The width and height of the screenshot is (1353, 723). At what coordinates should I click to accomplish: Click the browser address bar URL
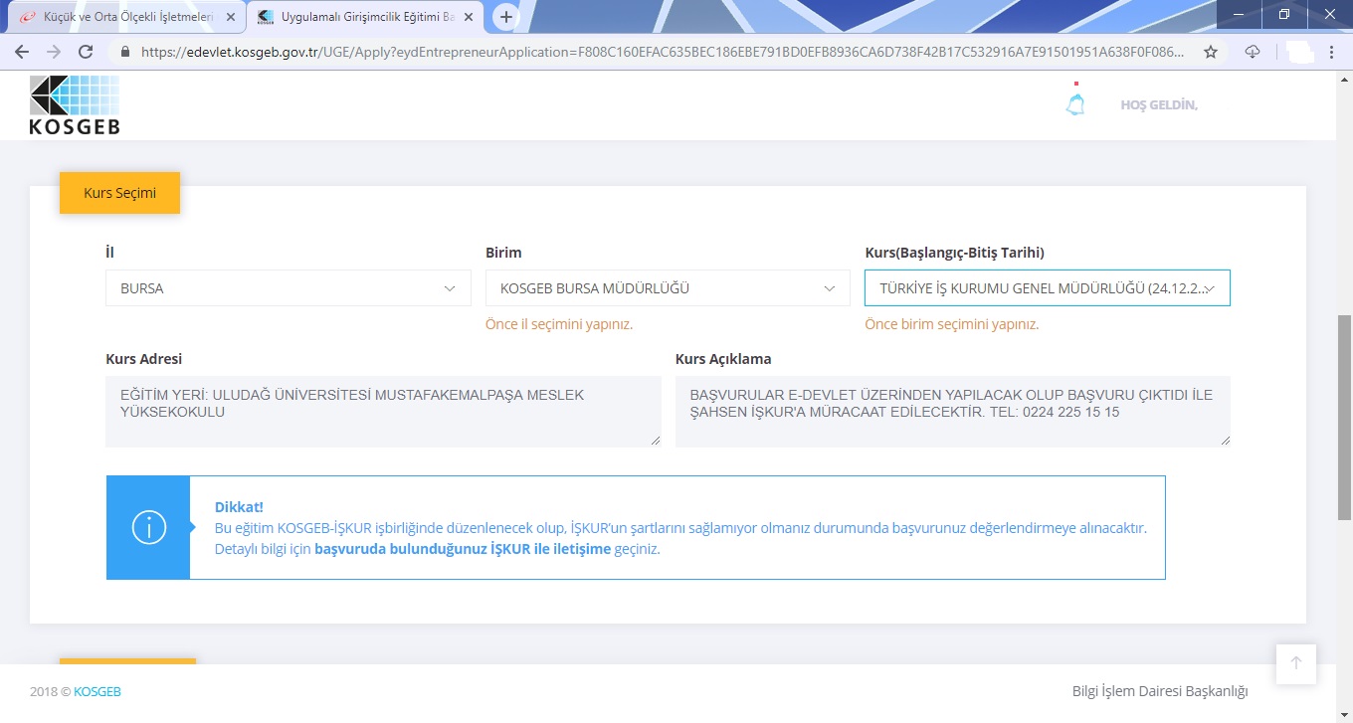point(662,52)
